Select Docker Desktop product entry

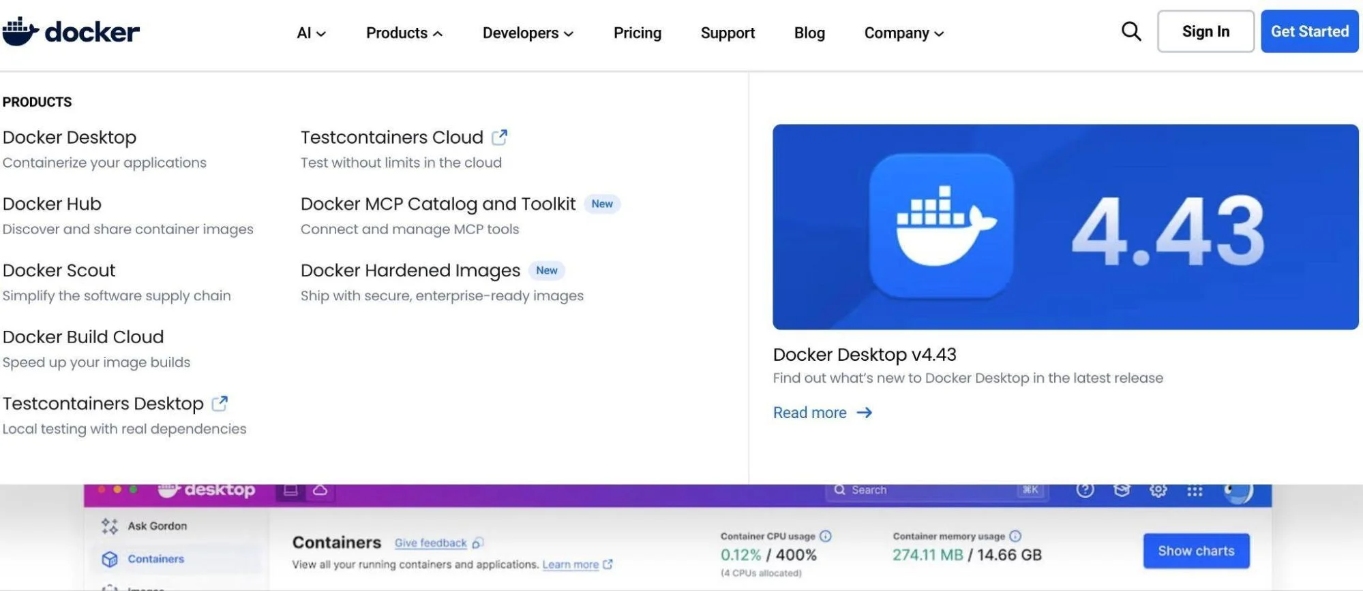70,137
